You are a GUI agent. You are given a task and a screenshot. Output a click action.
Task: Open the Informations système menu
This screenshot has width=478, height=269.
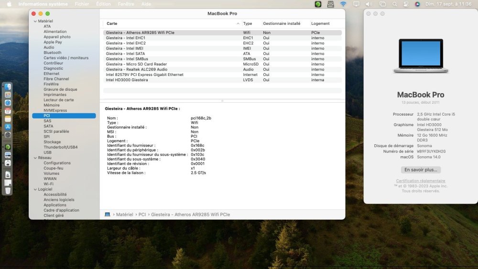point(43,4)
